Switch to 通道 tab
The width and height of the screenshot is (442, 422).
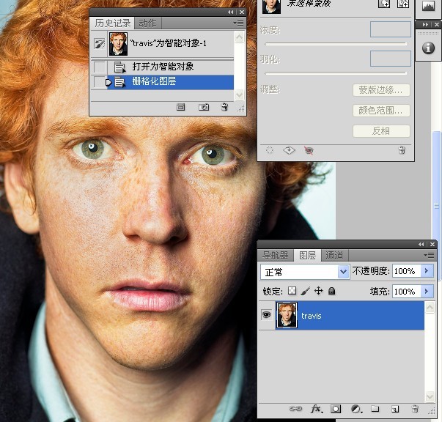pos(334,255)
